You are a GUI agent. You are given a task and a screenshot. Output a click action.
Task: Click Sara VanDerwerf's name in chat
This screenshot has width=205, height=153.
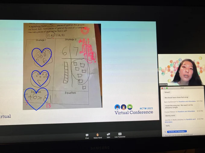click(170, 102)
